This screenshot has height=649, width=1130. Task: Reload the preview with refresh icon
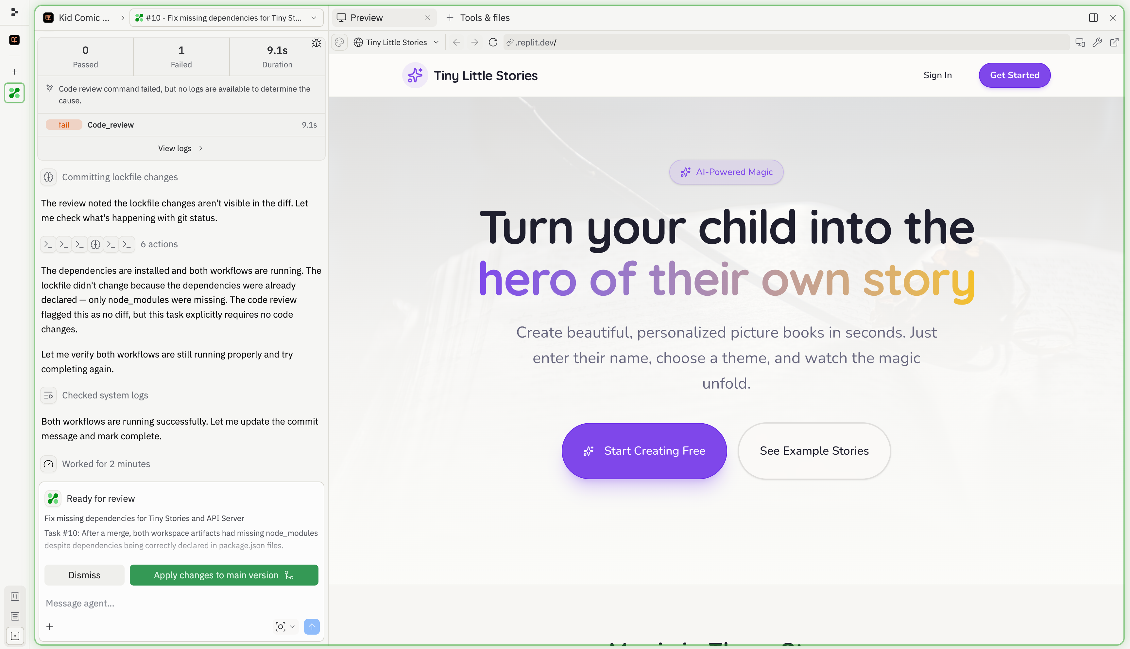(493, 42)
